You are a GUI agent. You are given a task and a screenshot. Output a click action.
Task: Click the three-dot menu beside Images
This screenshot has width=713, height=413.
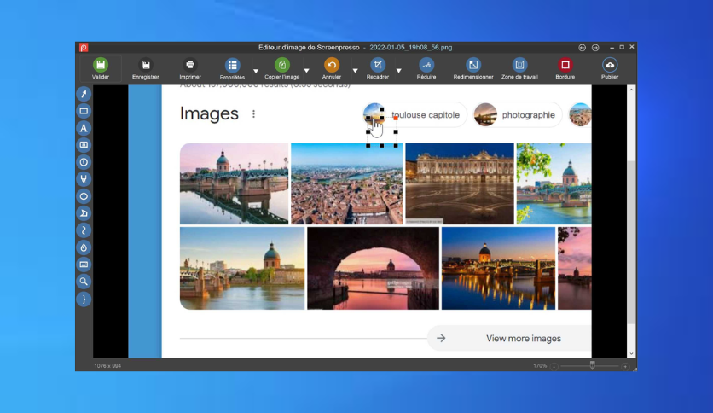point(254,114)
